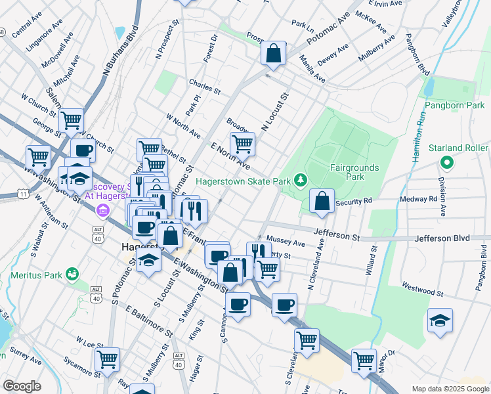Click the shopping bag marker near Potomac Ave

273,54
